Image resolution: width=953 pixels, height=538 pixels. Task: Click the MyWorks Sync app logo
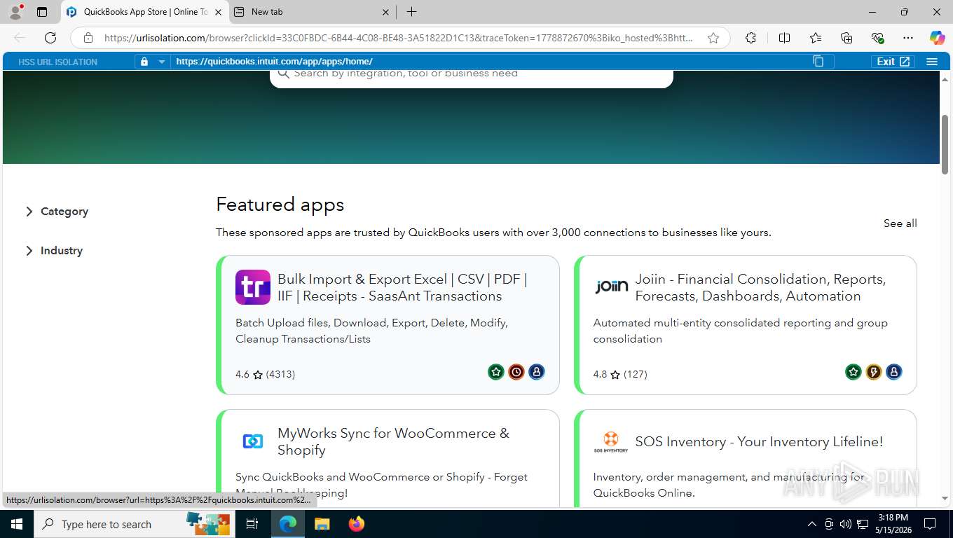click(x=253, y=441)
